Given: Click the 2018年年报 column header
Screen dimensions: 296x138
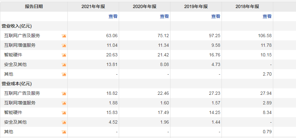Looking at the screenshot, I should (247, 6).
